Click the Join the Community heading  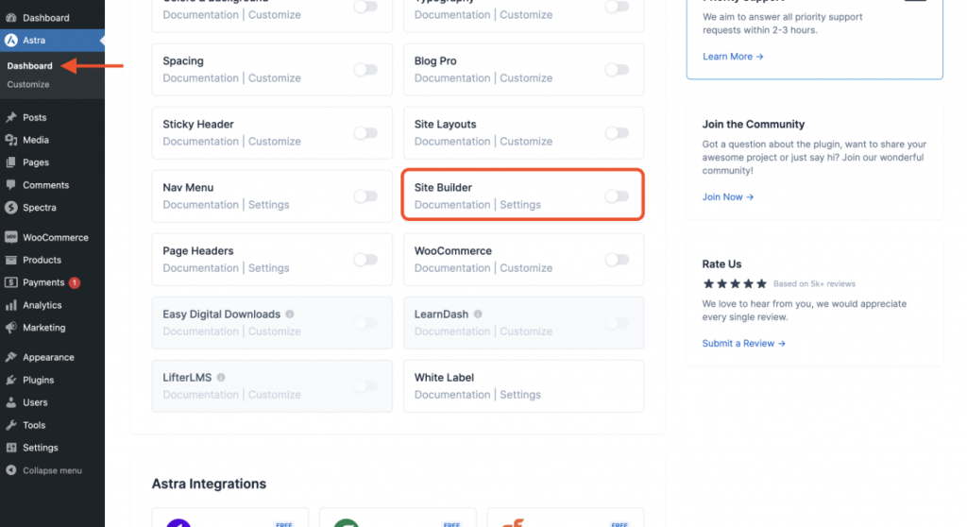753,124
